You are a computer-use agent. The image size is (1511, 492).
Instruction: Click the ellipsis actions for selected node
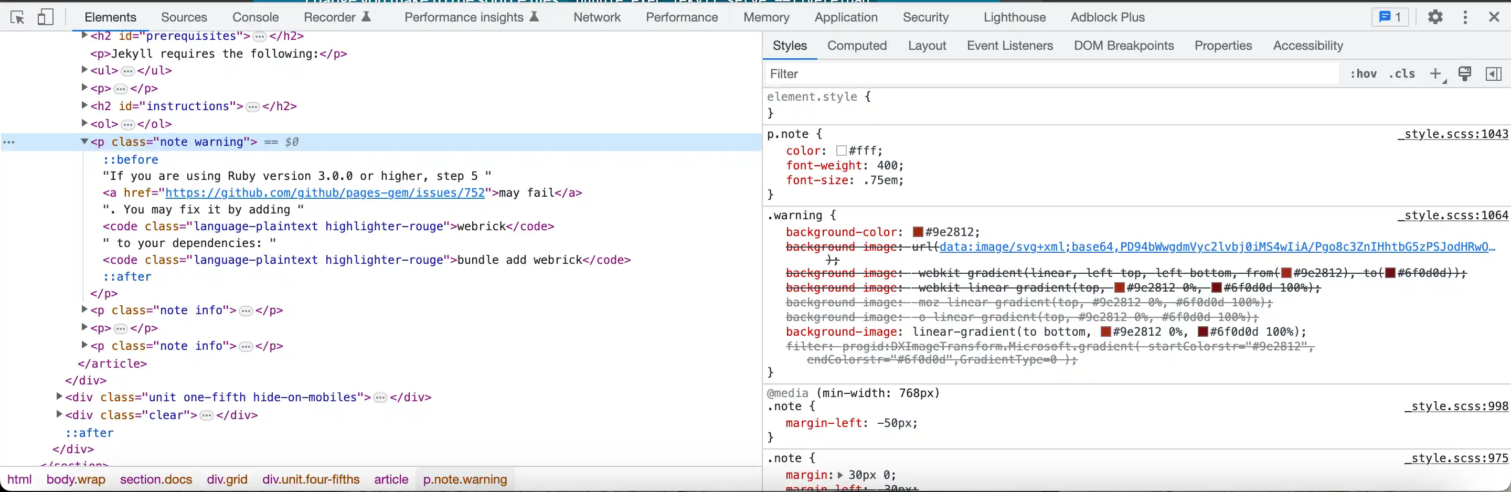[x=9, y=142]
